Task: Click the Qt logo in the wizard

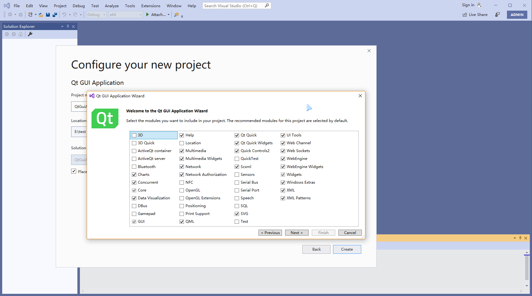Action: 105,118
